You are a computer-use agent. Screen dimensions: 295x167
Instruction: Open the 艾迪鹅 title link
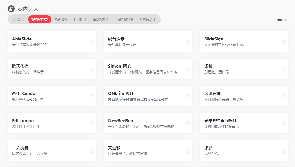[x=114, y=148]
